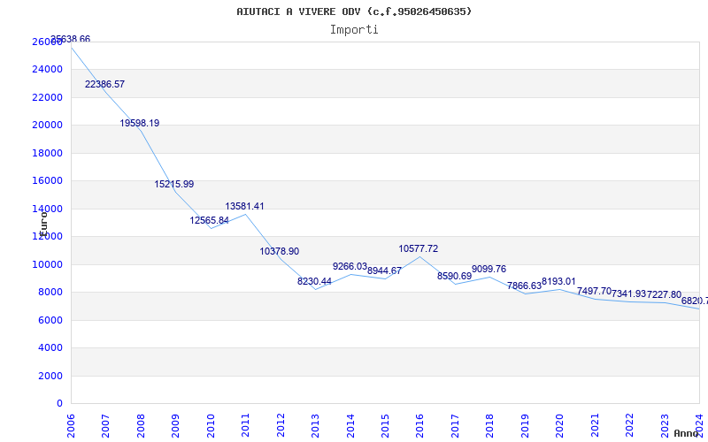Viewport: 708px width, 442px height.
Task: Click the data label 8193.01
Action: click(558, 282)
